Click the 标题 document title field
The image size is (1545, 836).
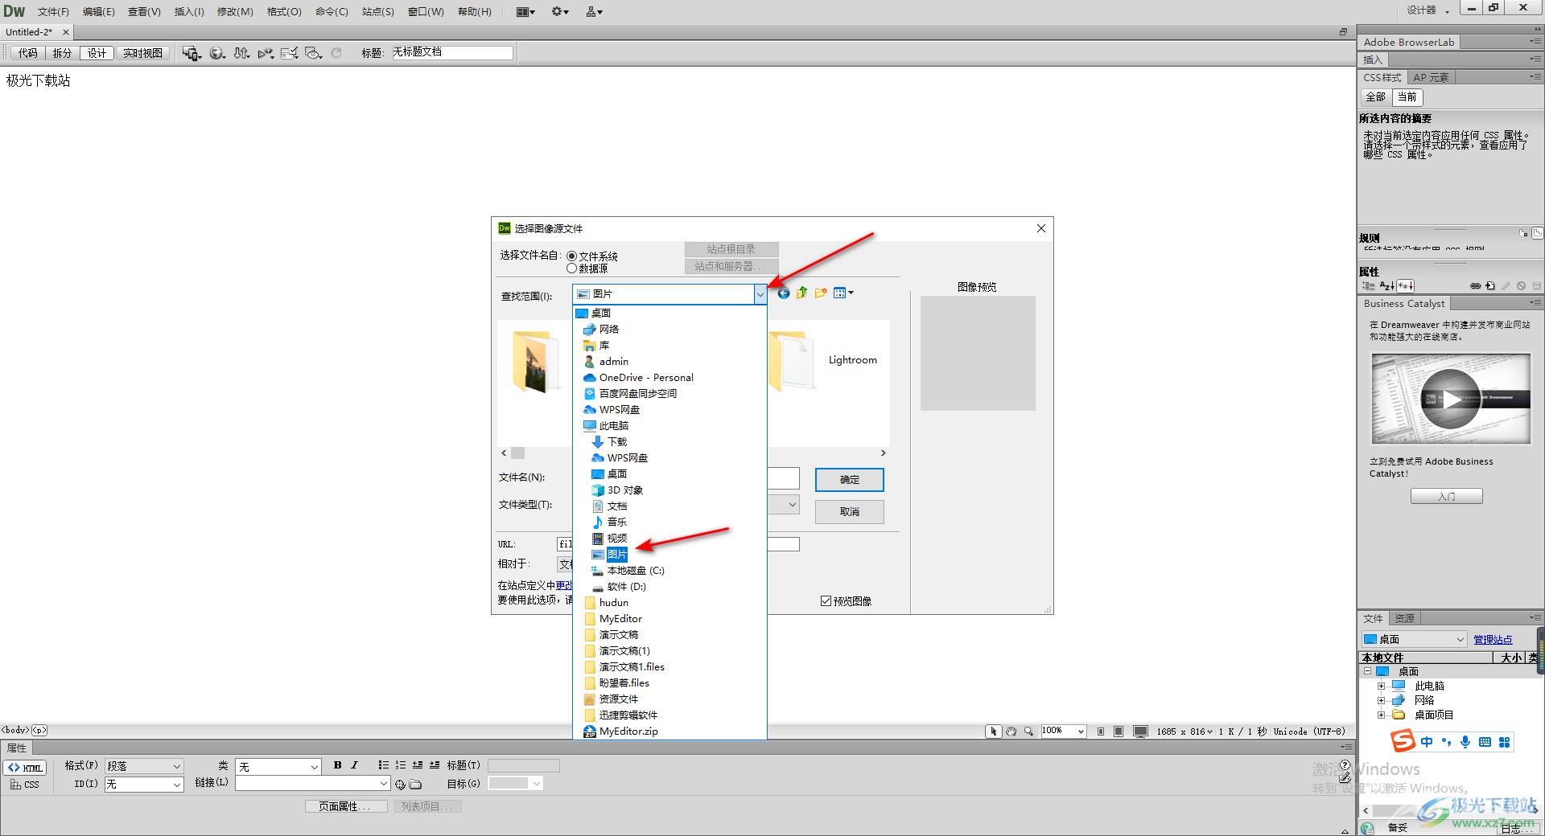point(452,52)
